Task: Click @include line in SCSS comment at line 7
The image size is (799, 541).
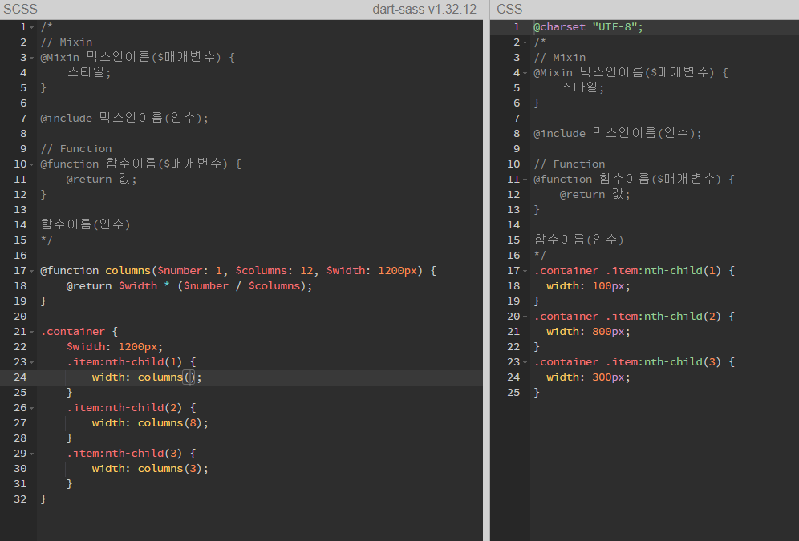Action: 124,118
